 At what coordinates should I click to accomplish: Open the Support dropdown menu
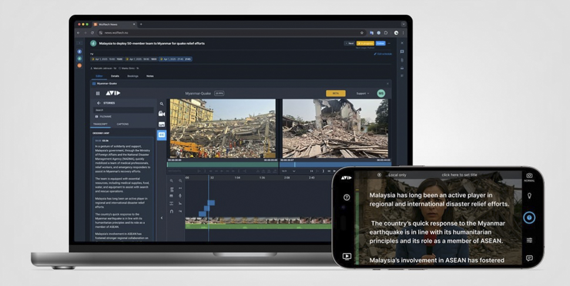tap(363, 93)
